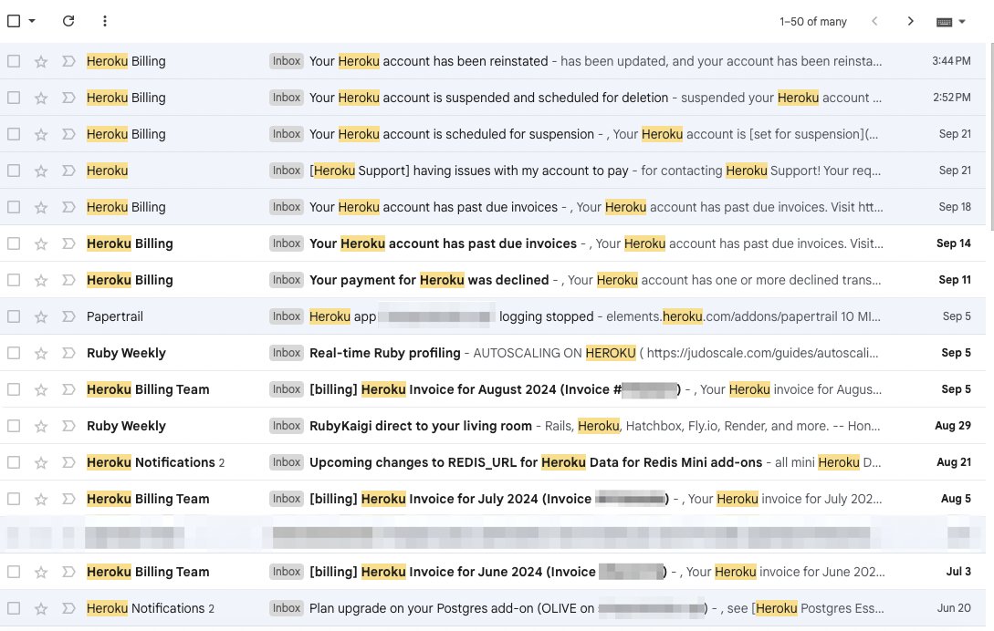This screenshot has height=631, width=994.
Task: Expand the input tools dropdown arrow
Action: tap(962, 22)
